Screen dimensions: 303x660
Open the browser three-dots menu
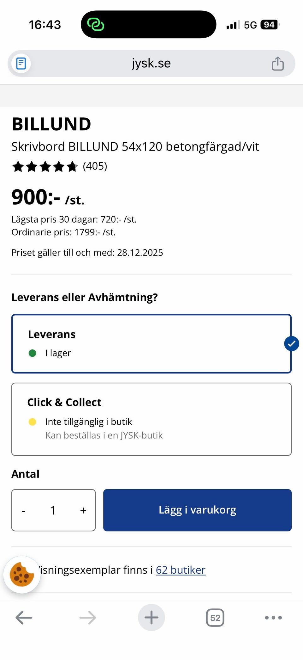273,617
